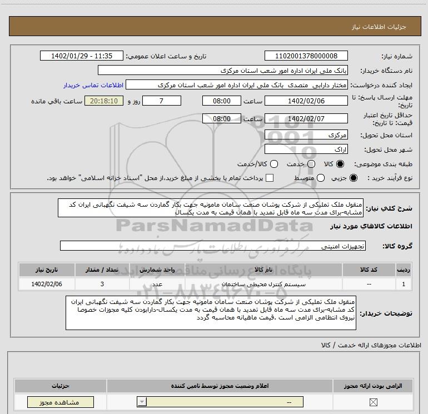Click the اعلام وضعیت مجوز header
This screenshot has width=428, height=414.
pos(220,386)
